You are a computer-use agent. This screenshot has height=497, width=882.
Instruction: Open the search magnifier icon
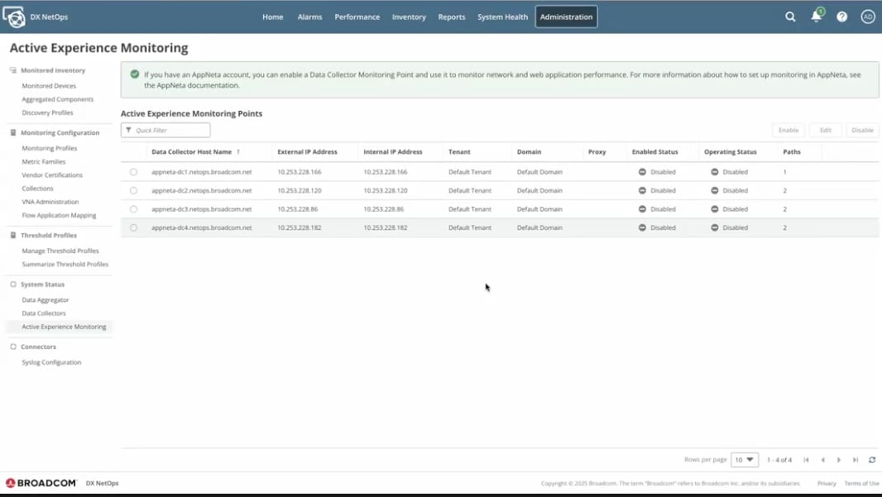point(790,17)
